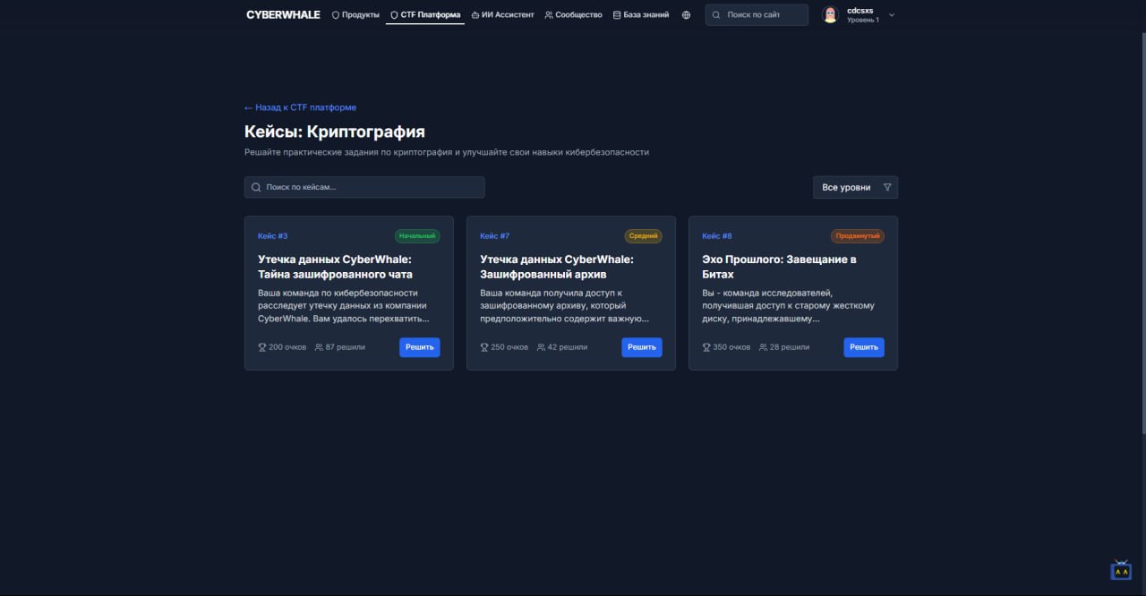
Task: Click the Кейс #7 label
Action: click(x=495, y=236)
